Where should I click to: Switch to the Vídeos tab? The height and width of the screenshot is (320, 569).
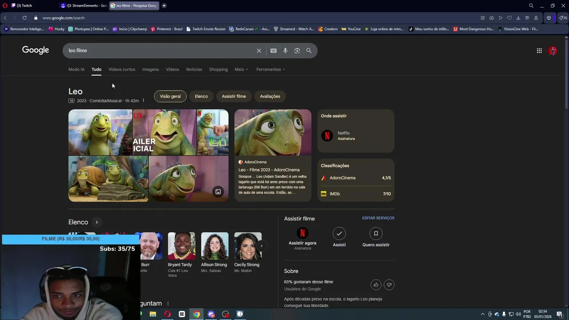click(172, 69)
